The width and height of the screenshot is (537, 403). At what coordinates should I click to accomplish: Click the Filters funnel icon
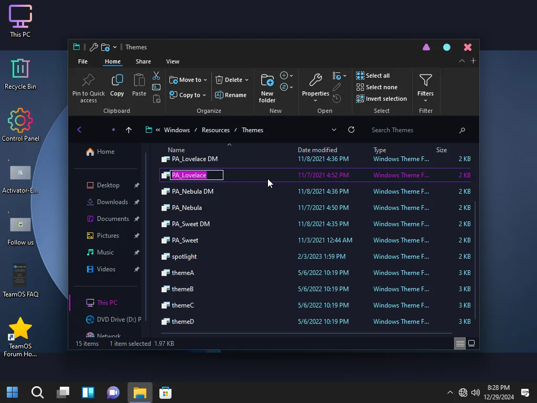[x=425, y=80]
